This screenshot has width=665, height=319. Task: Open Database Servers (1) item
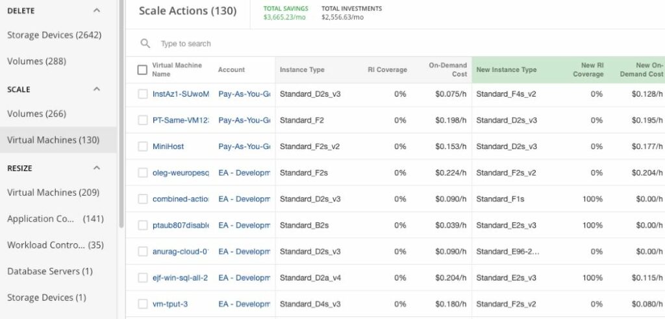point(50,272)
